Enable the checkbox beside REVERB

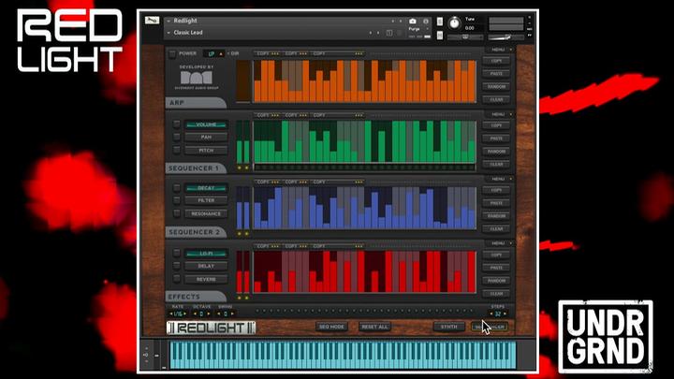[176, 279]
